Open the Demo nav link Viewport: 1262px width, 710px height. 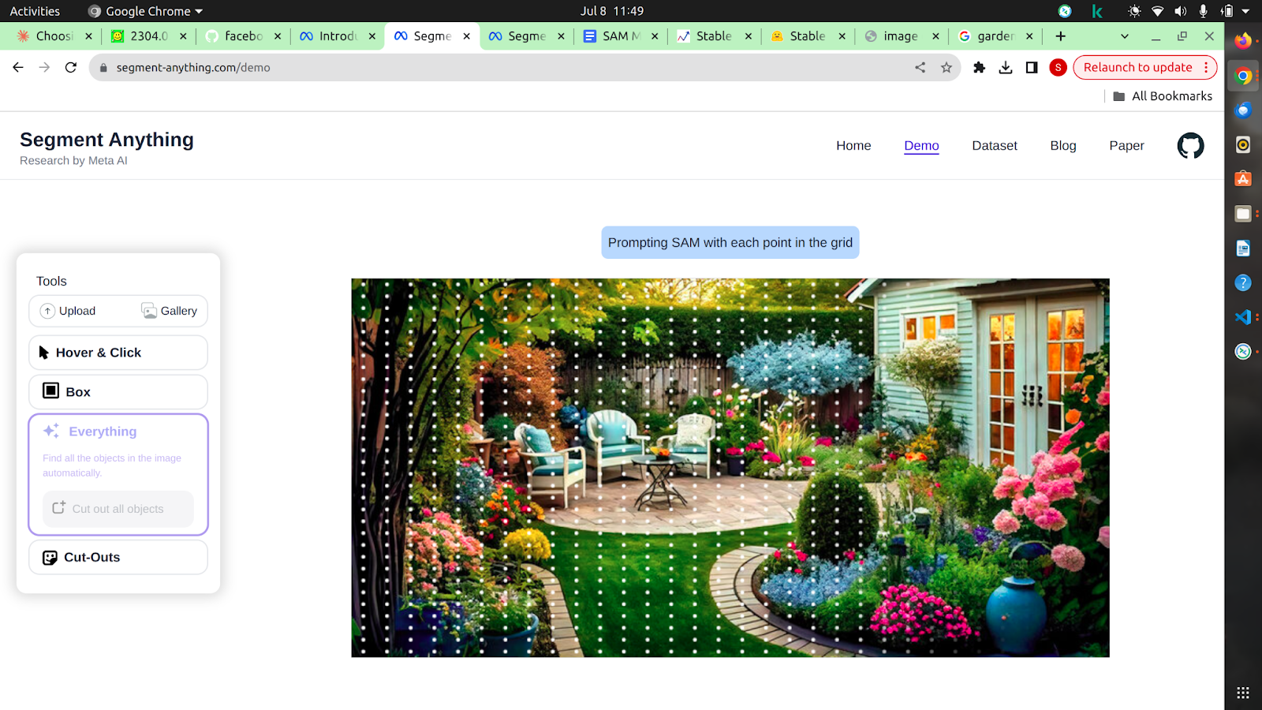[x=921, y=146]
